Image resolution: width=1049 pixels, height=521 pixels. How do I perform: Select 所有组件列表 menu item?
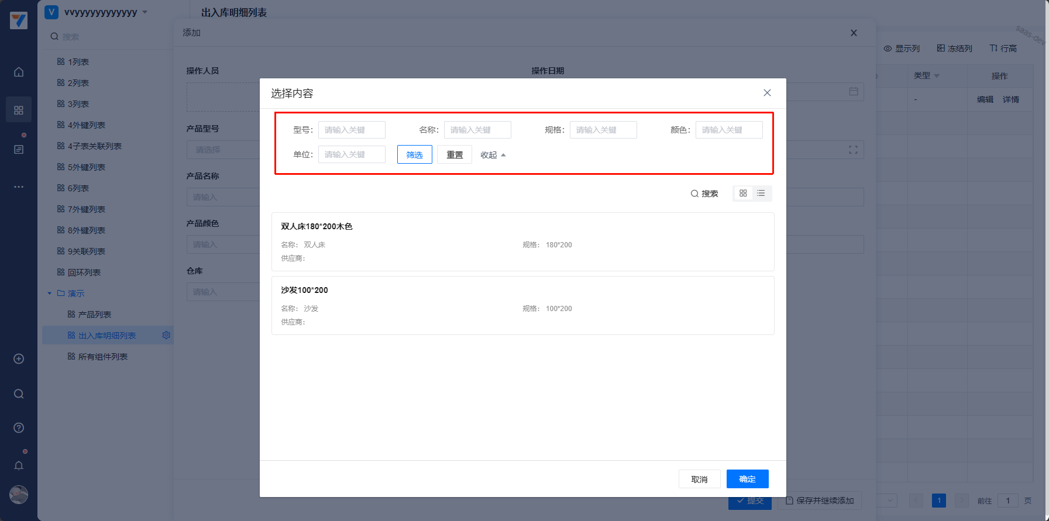102,357
